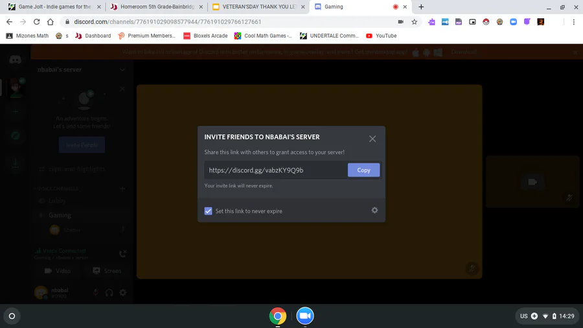Expand nbabai's server dropdown
This screenshot has height=328, width=583.
[122, 69]
